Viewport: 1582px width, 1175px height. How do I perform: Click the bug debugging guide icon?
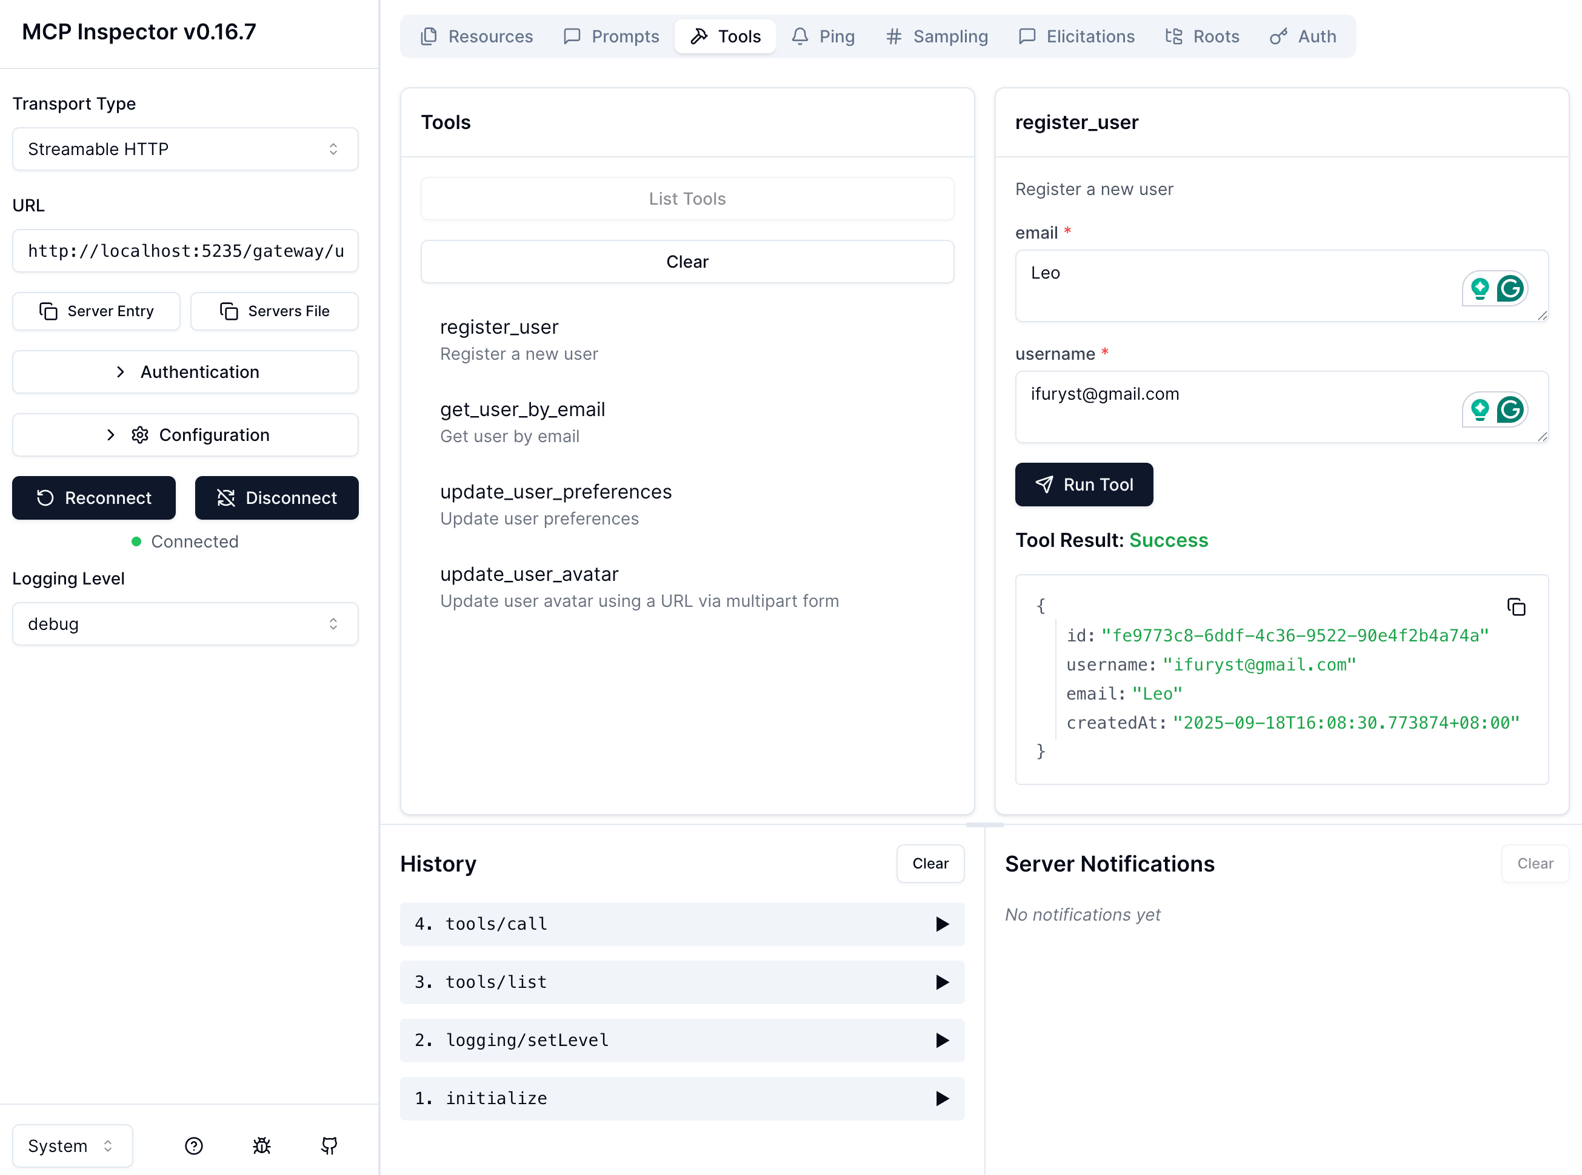261,1145
